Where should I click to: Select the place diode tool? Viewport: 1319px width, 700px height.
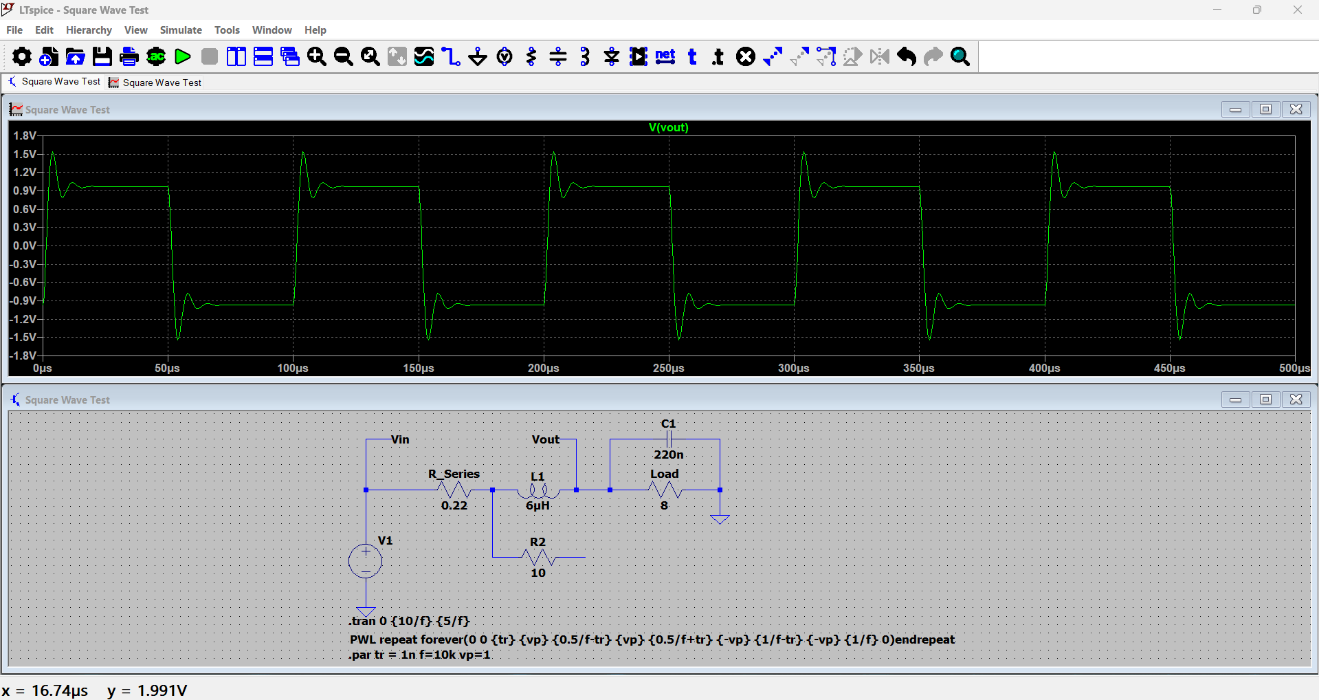pos(612,56)
